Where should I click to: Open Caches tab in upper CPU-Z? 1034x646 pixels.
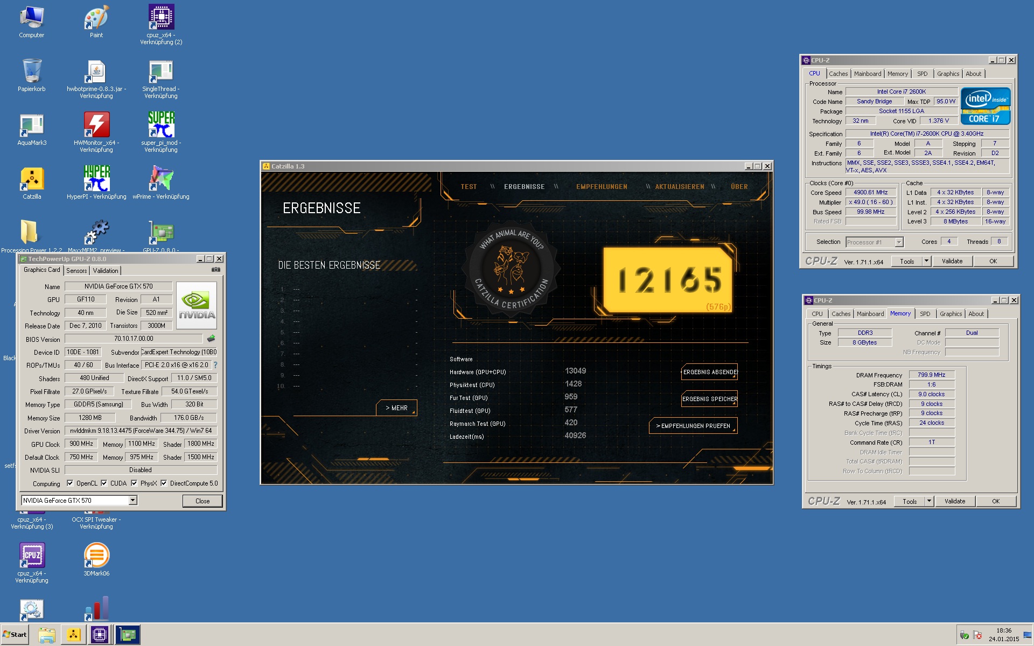(838, 74)
